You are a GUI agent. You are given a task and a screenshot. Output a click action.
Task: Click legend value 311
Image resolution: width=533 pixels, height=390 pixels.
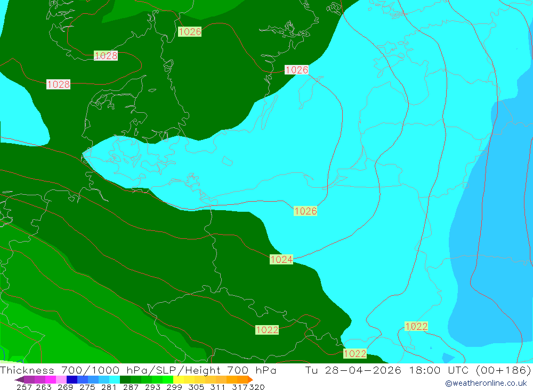[x=217, y=387]
